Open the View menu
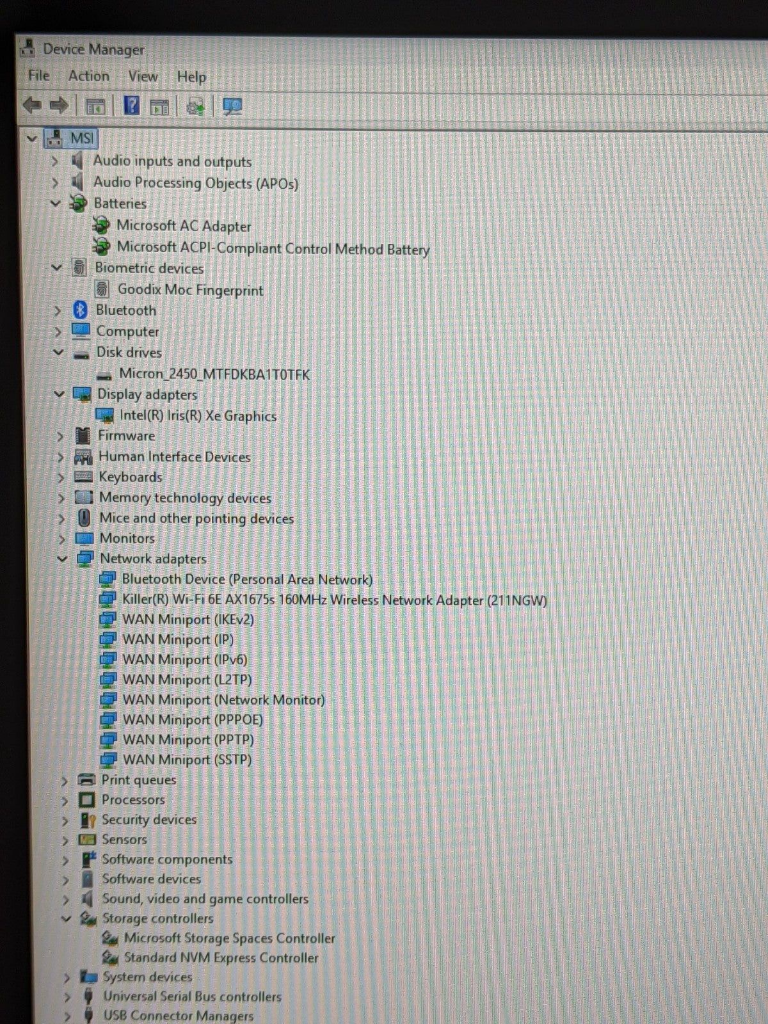 [x=142, y=77]
